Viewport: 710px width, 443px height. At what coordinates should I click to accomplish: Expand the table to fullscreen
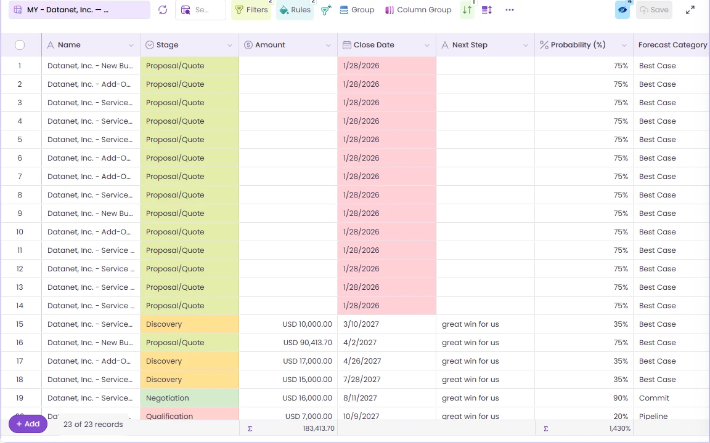click(690, 10)
